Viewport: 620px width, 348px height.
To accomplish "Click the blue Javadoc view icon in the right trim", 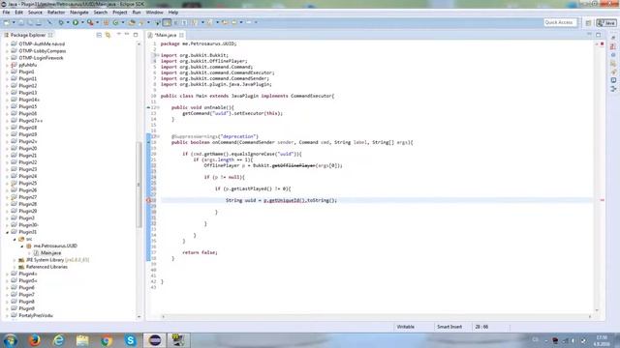I will pos(613,55).
